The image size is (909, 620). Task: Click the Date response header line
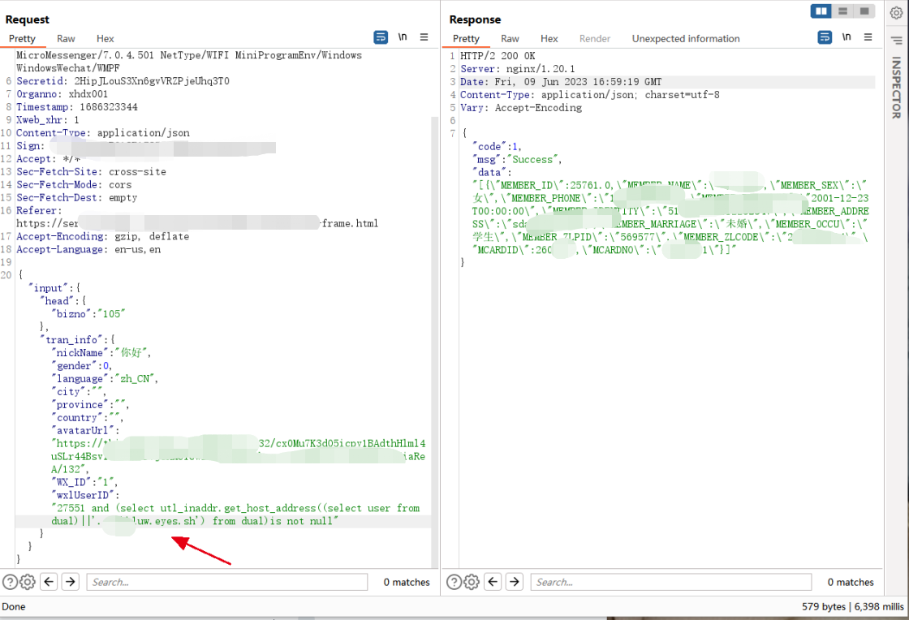click(561, 82)
